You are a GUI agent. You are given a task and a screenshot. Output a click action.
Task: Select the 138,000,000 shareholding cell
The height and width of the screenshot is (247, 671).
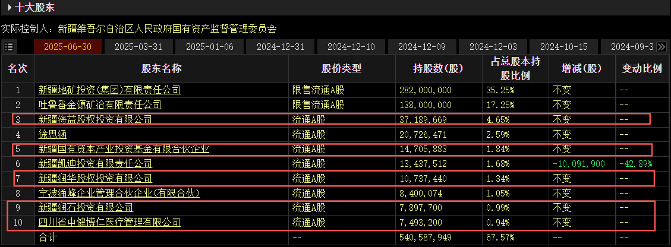pyautogui.click(x=425, y=104)
